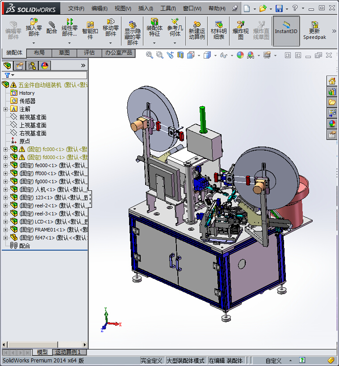This screenshot has height=366, width=339.
Task: Click Reference Geometry (参考几何体) icon
Action: click(175, 27)
